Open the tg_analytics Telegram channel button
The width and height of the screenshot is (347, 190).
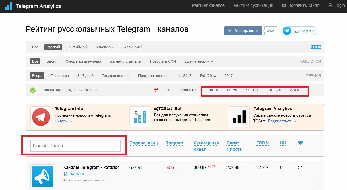click(300, 31)
